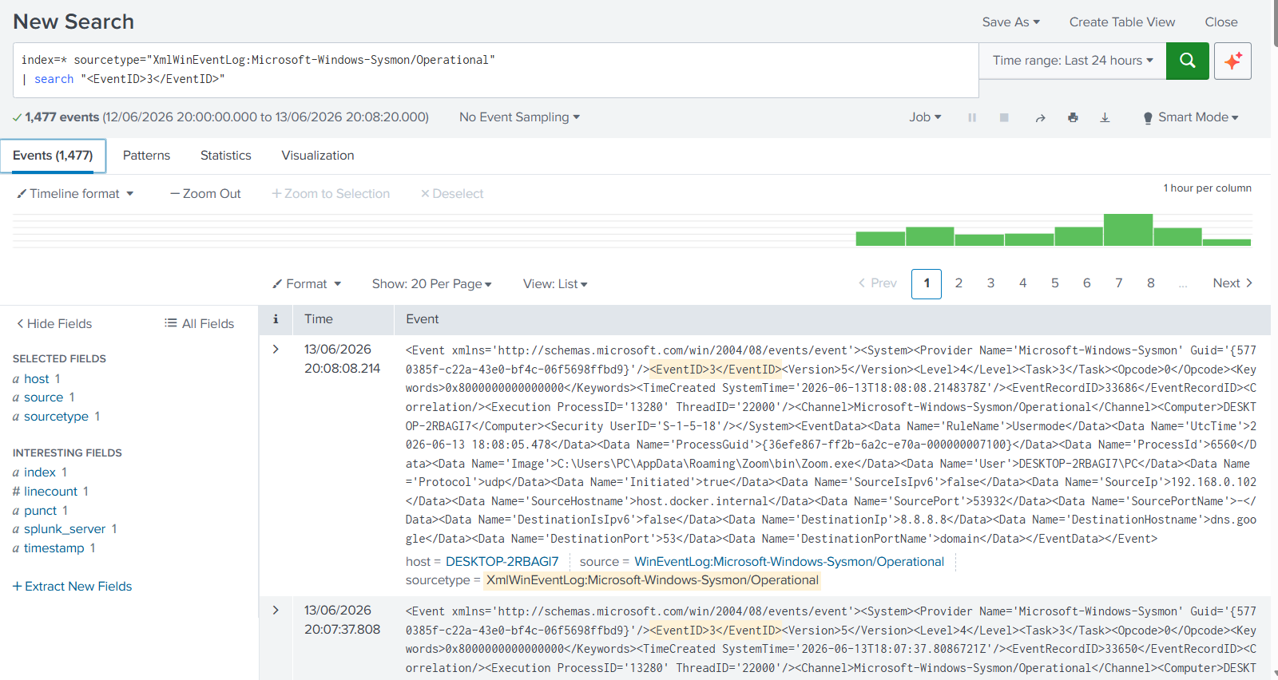Switch to the Visualization tab
1278x680 pixels.
(x=318, y=156)
